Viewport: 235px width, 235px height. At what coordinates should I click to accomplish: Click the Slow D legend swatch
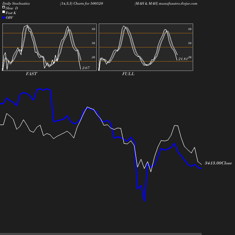tap(4, 7)
